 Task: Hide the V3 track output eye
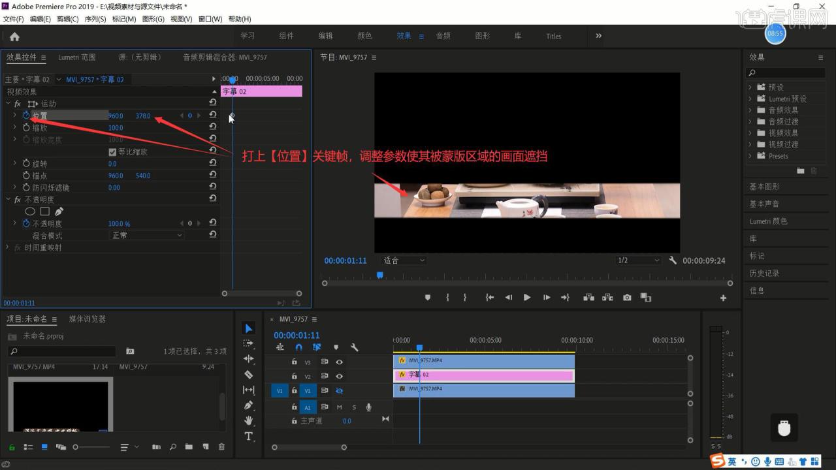(339, 362)
